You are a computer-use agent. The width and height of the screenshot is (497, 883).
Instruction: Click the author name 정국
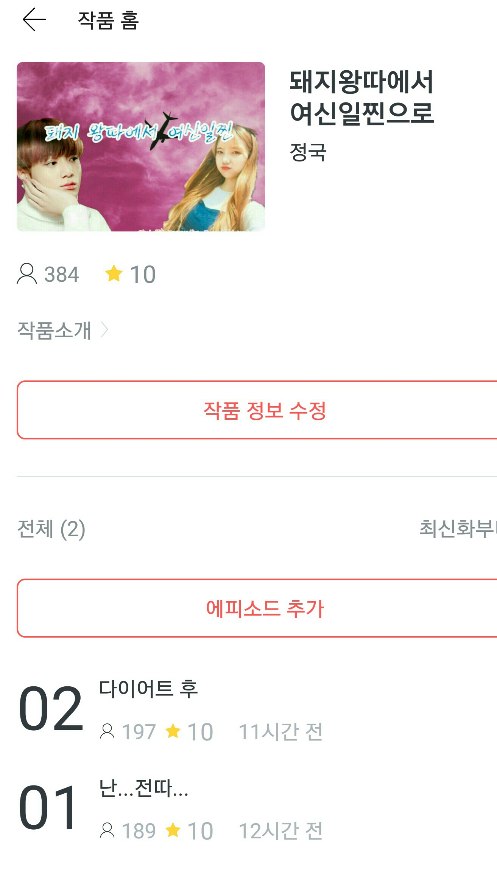coord(308,152)
